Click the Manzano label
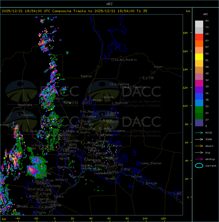 tap(22, 206)
